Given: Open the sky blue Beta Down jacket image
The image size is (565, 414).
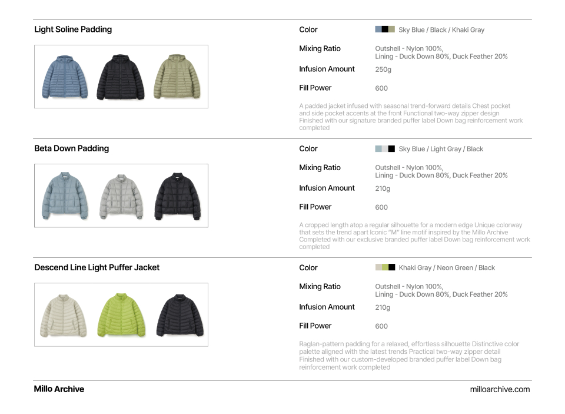Looking at the screenshot, I should tap(65, 196).
